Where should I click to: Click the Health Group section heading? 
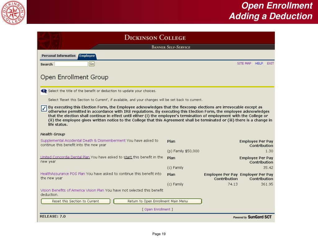[53, 134]
